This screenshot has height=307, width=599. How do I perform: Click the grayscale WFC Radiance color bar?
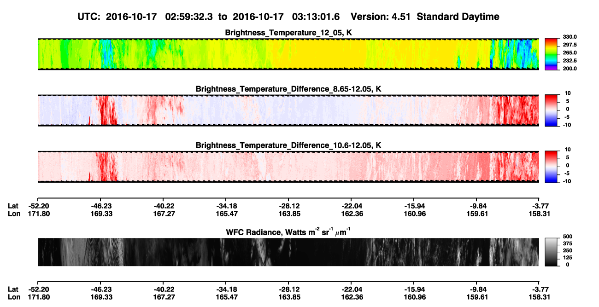coord(551,252)
